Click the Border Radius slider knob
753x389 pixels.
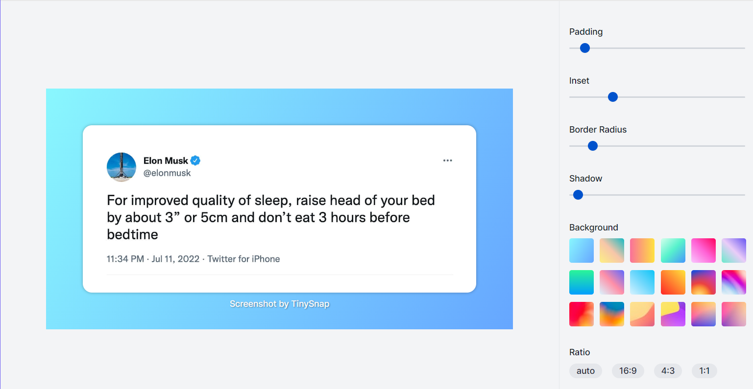[593, 146]
